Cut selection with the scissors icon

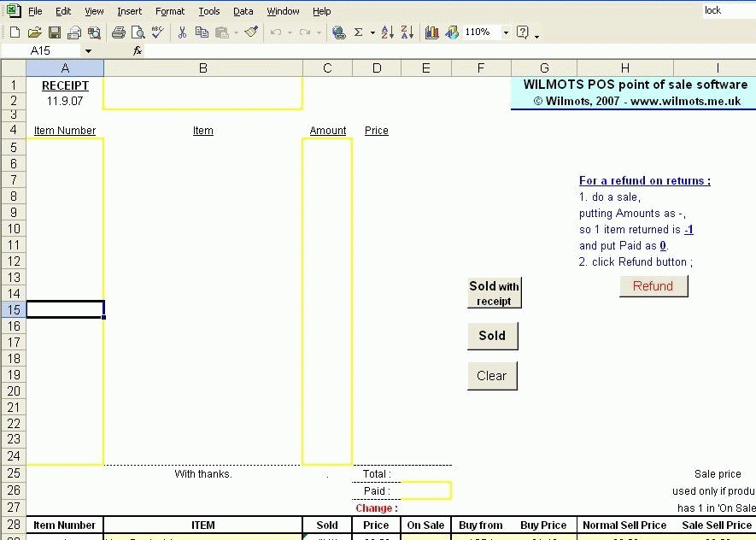(x=182, y=32)
